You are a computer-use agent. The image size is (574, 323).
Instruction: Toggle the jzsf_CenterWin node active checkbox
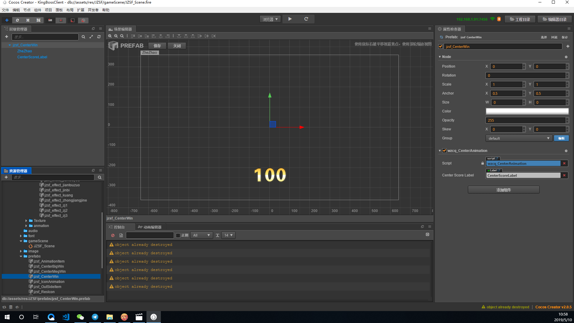pyautogui.click(x=440, y=47)
